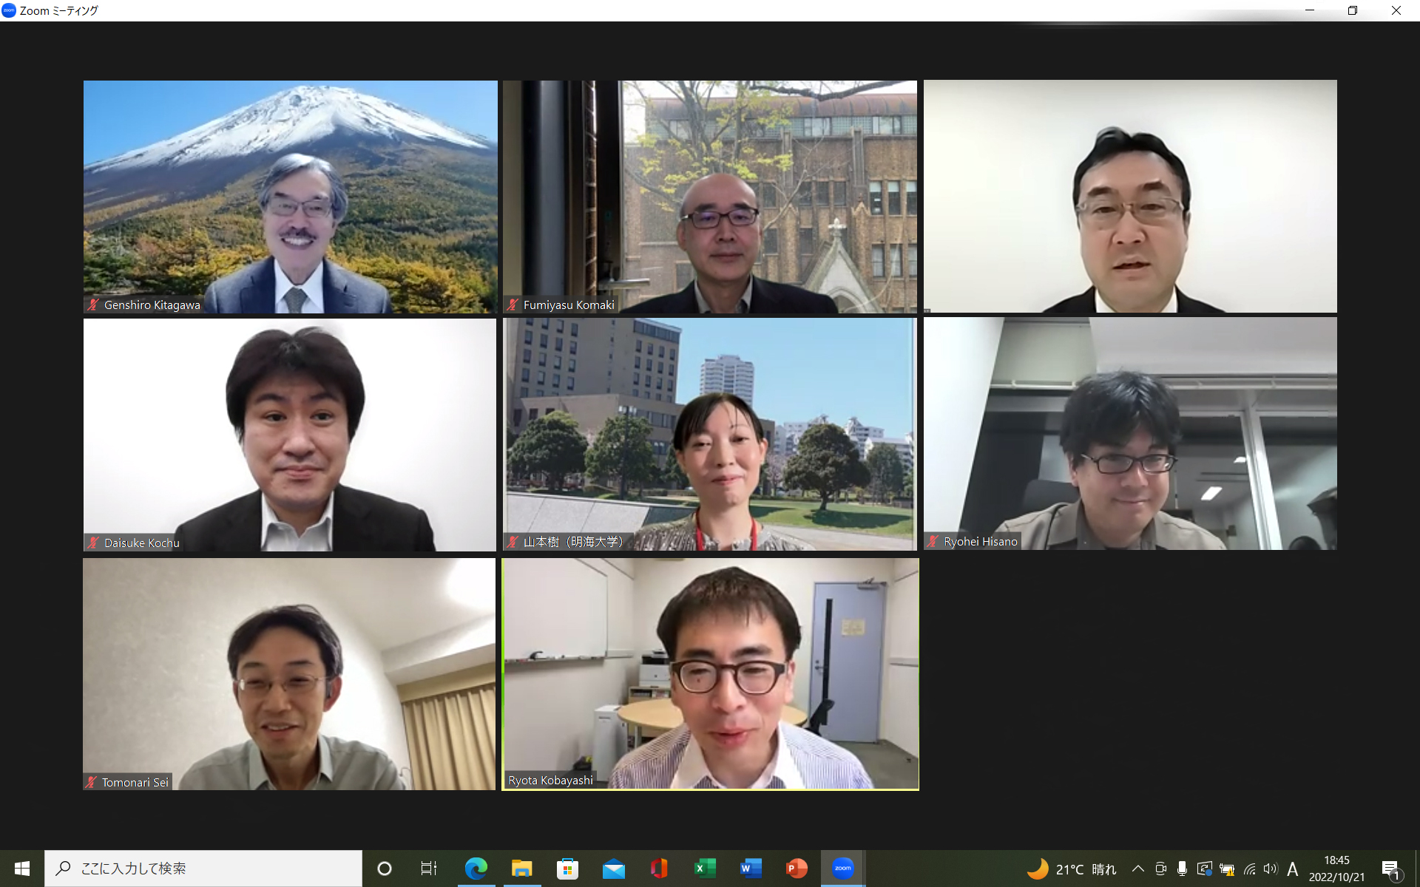The width and height of the screenshot is (1420, 887).
Task: Click the camera-in-use tray icon
Action: coord(1160,869)
